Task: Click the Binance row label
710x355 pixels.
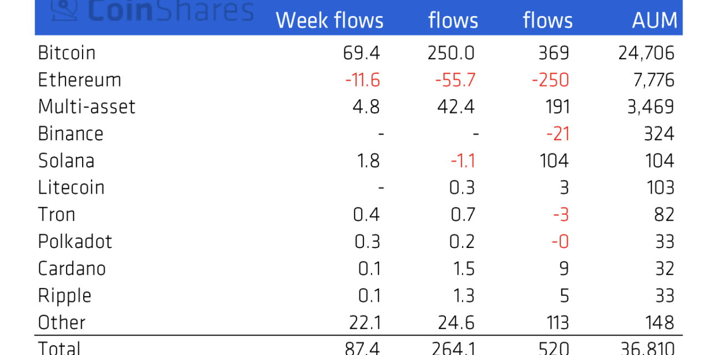Action: (70, 134)
